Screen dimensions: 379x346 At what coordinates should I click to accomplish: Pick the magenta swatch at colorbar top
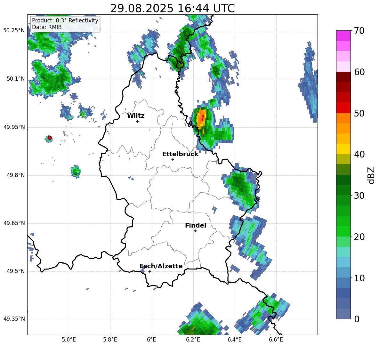(x=343, y=36)
